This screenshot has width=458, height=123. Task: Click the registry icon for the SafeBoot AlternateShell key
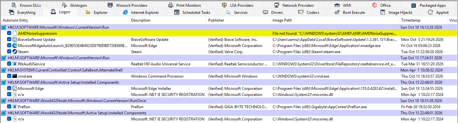(x=4, y=70)
